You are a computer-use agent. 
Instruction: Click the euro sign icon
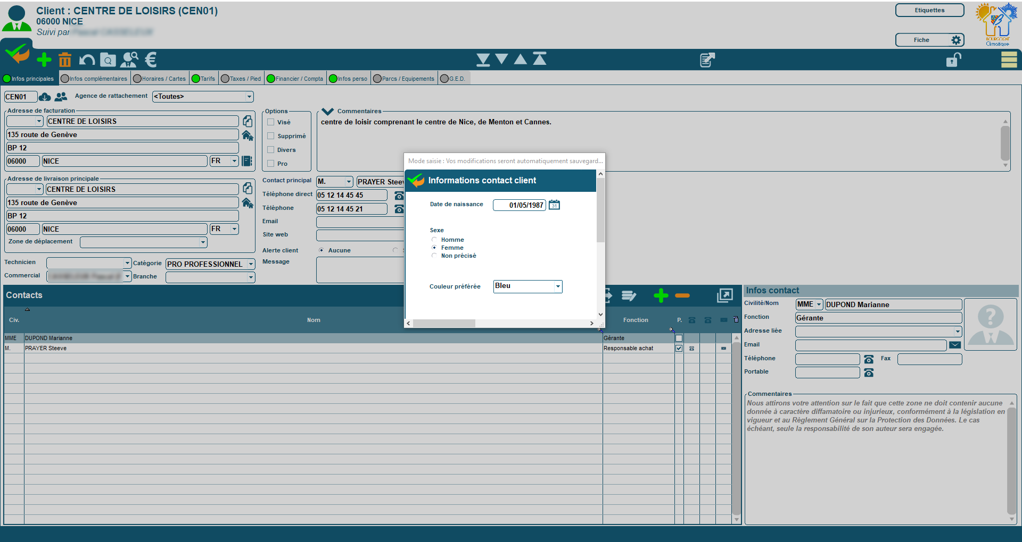point(151,60)
